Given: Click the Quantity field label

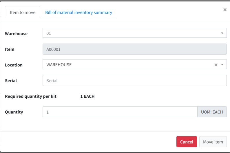Looking at the screenshot, I should (14, 112).
